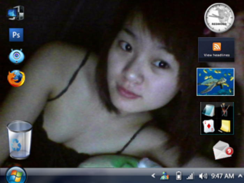Open the volume speaker control in tray
244x183 pixels.
[203, 176]
